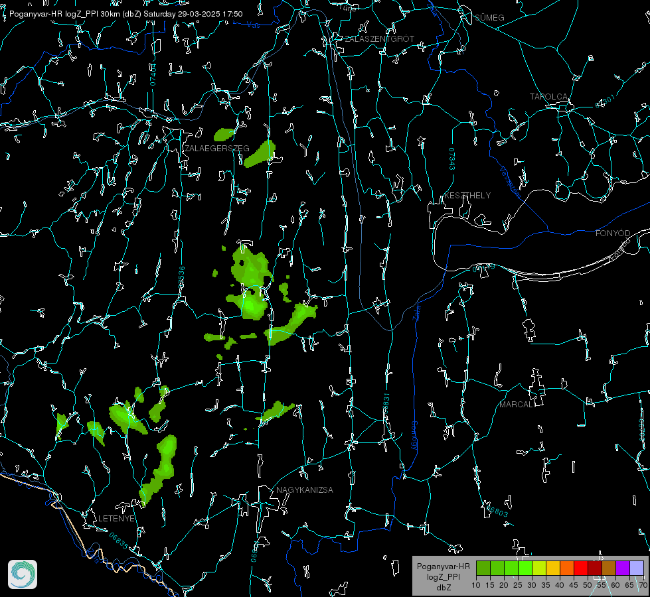Screen dimensions: 650x597
Task: Click the swirl logo icon at bottom left
Action: (23, 574)
